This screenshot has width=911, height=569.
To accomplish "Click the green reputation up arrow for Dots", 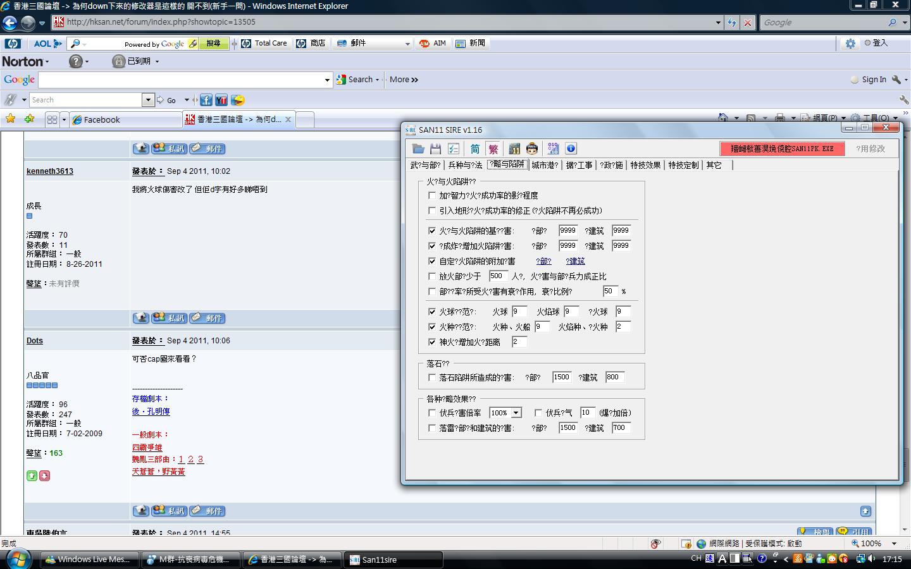I will coord(32,475).
